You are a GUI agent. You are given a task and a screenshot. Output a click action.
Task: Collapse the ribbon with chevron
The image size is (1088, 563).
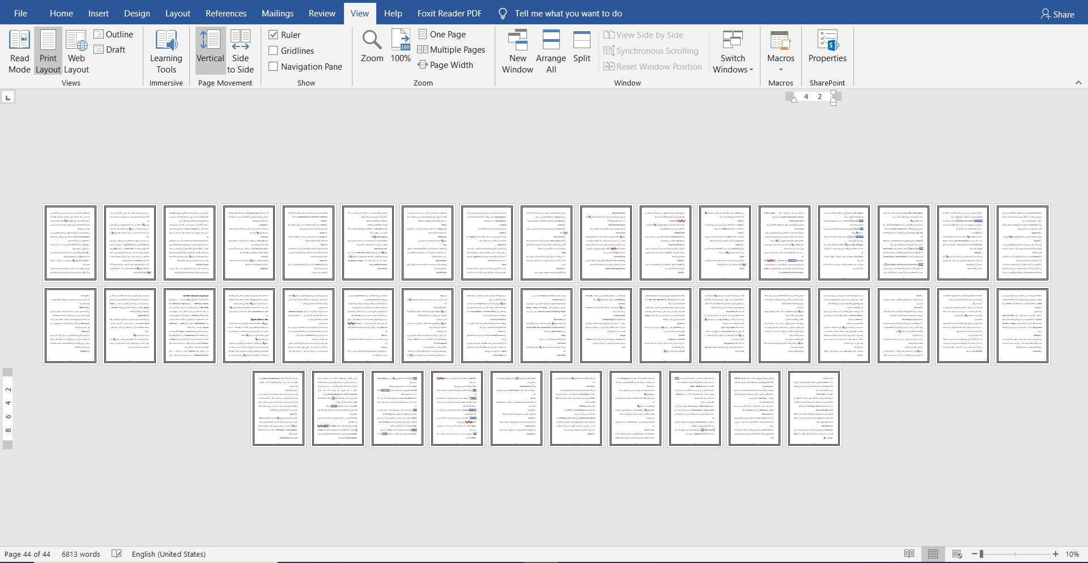[1078, 83]
